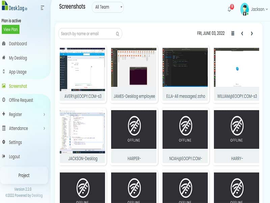This screenshot has width=270, height=203.
Task: Open WILLIAM@EOOPY.COM screenshot thumbnail
Action: coord(237,67)
